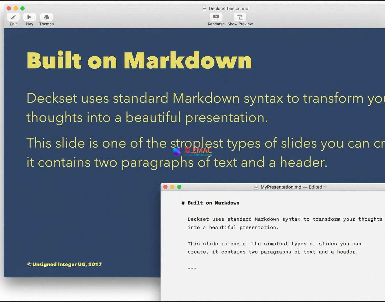Screen dimensions: 385x302
Task: Minimize the Deckset basics.md window
Action: tap(16, 9)
